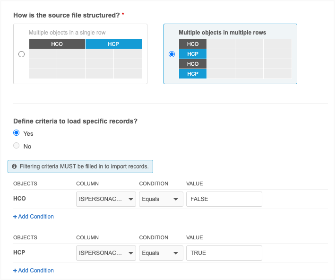Click the 'Multiple objects in a single row' card title
The width and height of the screenshot is (336, 280).
(67, 33)
